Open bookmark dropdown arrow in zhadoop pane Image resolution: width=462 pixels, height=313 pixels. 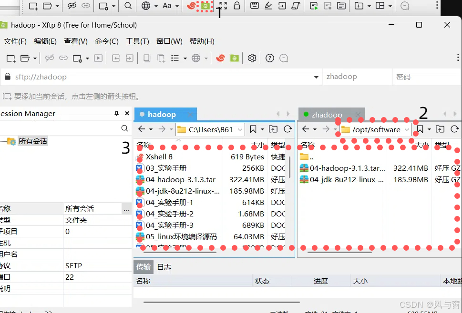(x=429, y=129)
